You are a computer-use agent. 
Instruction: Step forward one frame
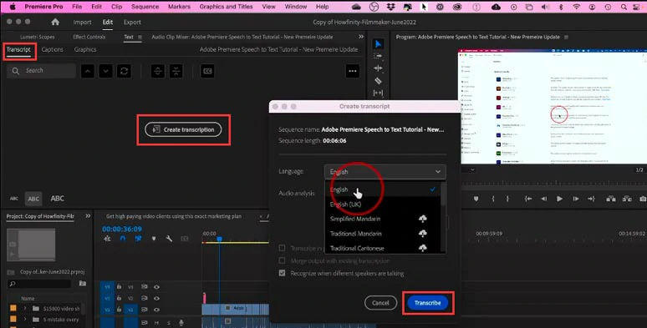[576, 199]
